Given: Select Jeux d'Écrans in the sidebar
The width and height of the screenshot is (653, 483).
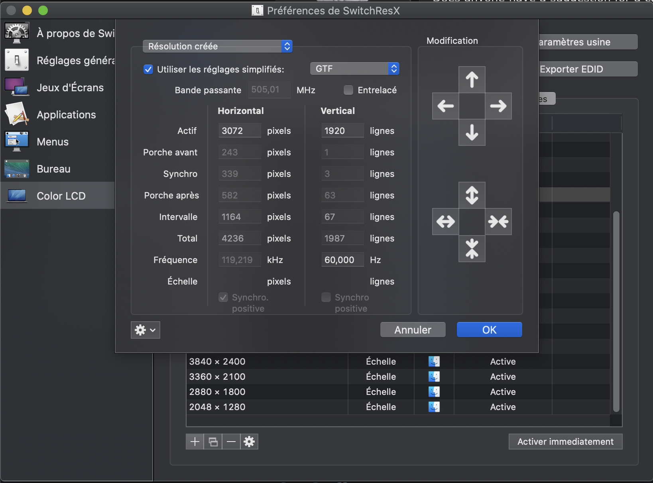Looking at the screenshot, I should [58, 87].
